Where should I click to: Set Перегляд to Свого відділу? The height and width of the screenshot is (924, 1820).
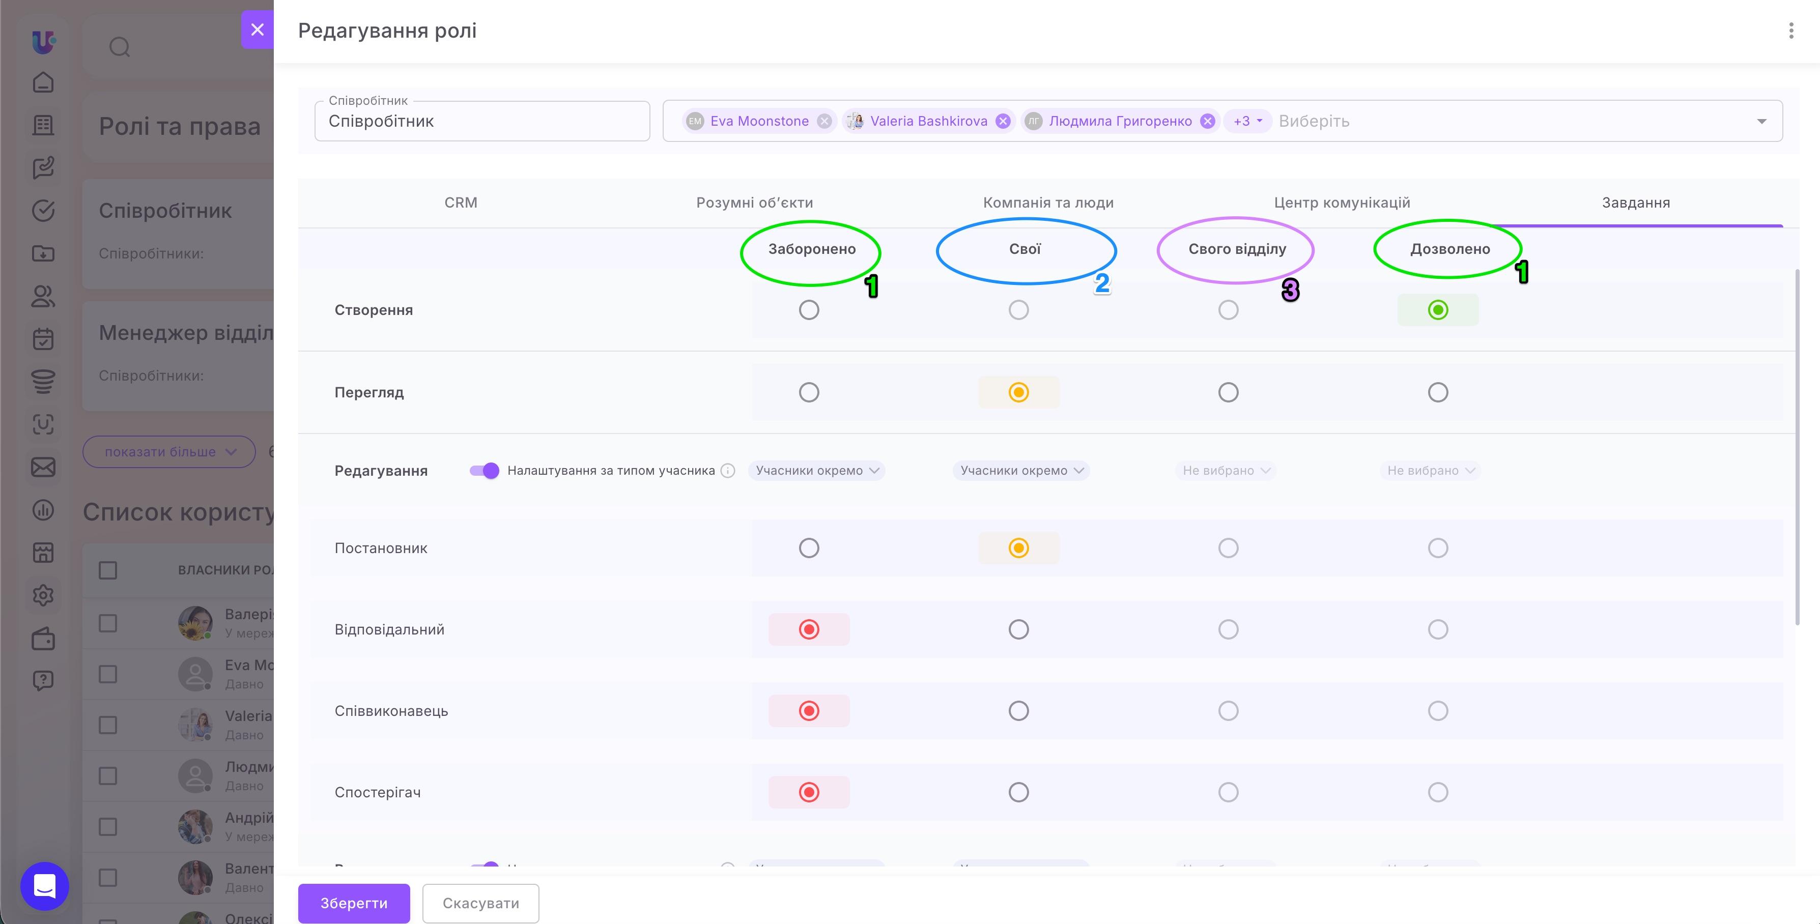pos(1228,392)
